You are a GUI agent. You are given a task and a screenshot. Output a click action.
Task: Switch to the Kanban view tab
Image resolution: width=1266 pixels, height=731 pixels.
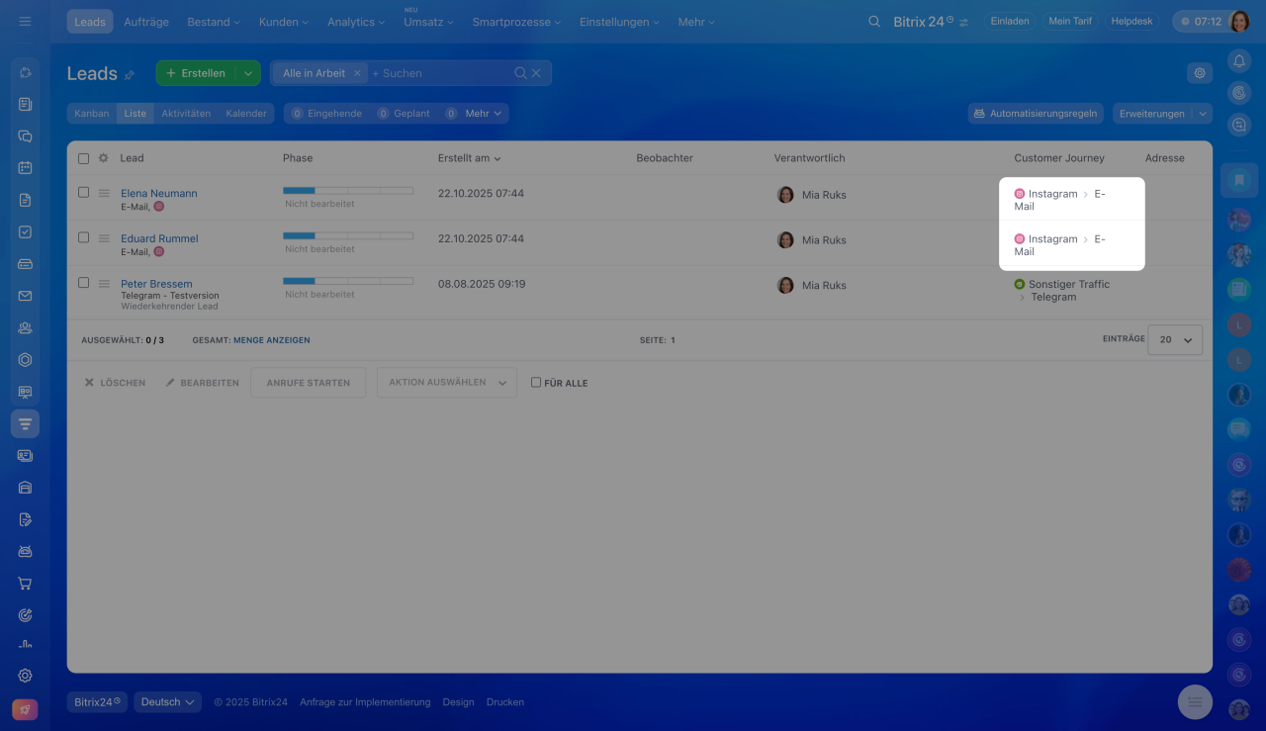click(x=92, y=114)
